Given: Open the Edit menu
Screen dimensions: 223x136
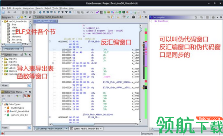Looking at the screenshot, I should 9,8.
